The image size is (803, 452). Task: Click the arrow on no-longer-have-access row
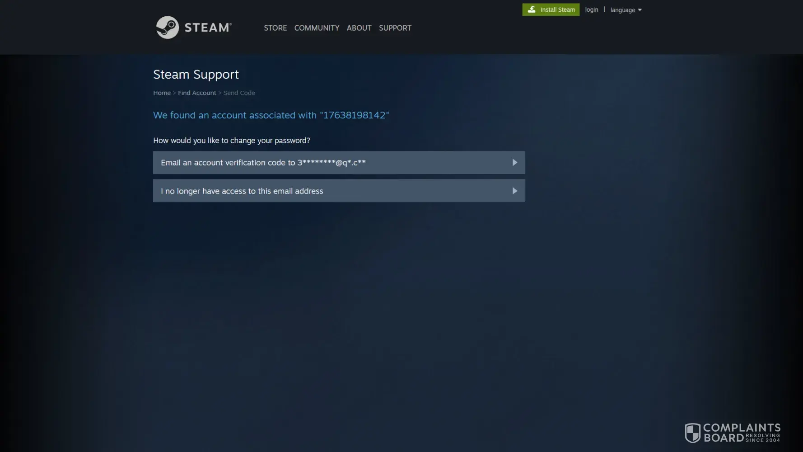(514, 191)
